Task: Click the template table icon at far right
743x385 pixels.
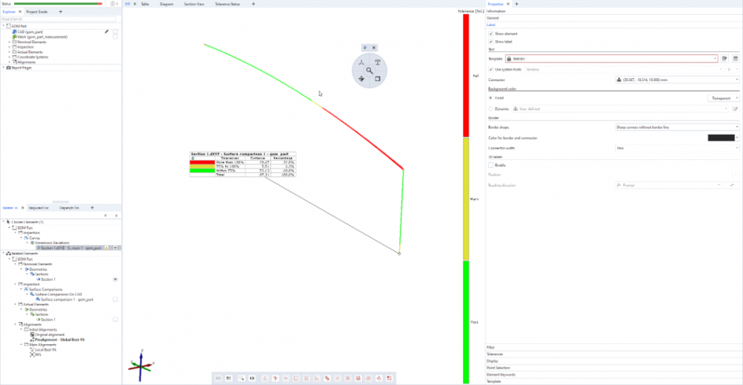Action: (735, 58)
